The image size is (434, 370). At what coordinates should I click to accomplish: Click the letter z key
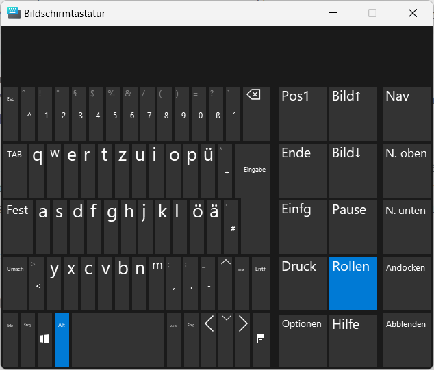coord(122,171)
